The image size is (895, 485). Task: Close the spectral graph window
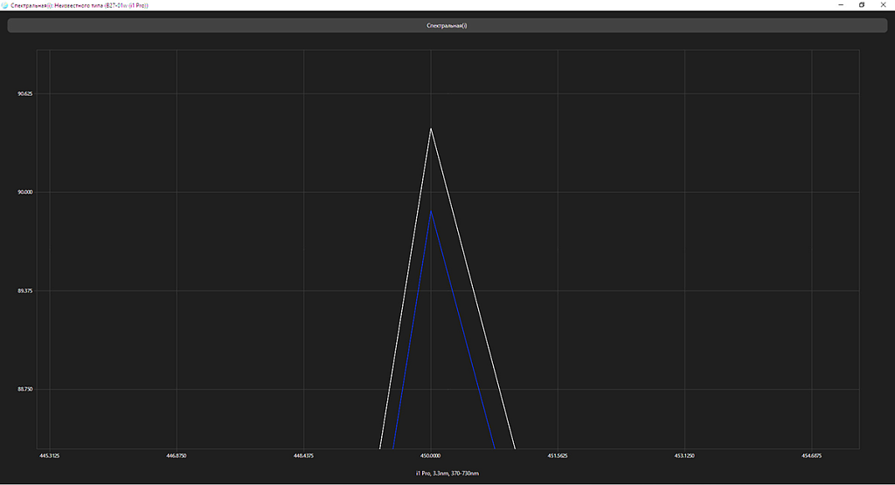pyautogui.click(x=884, y=5)
